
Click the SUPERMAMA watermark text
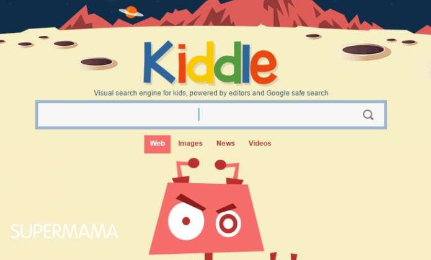click(64, 231)
